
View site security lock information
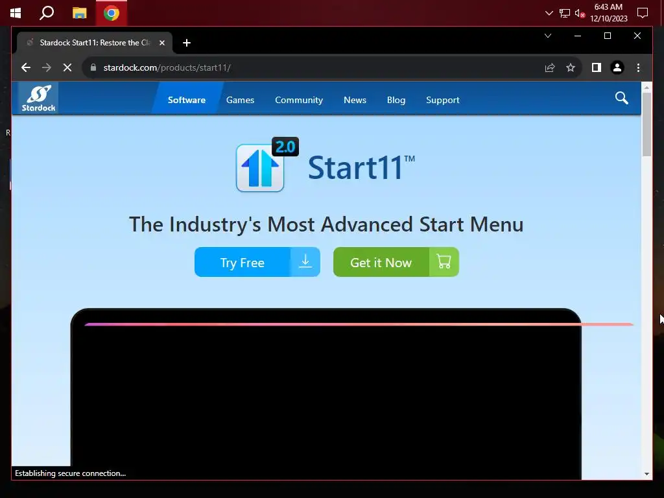click(x=93, y=67)
